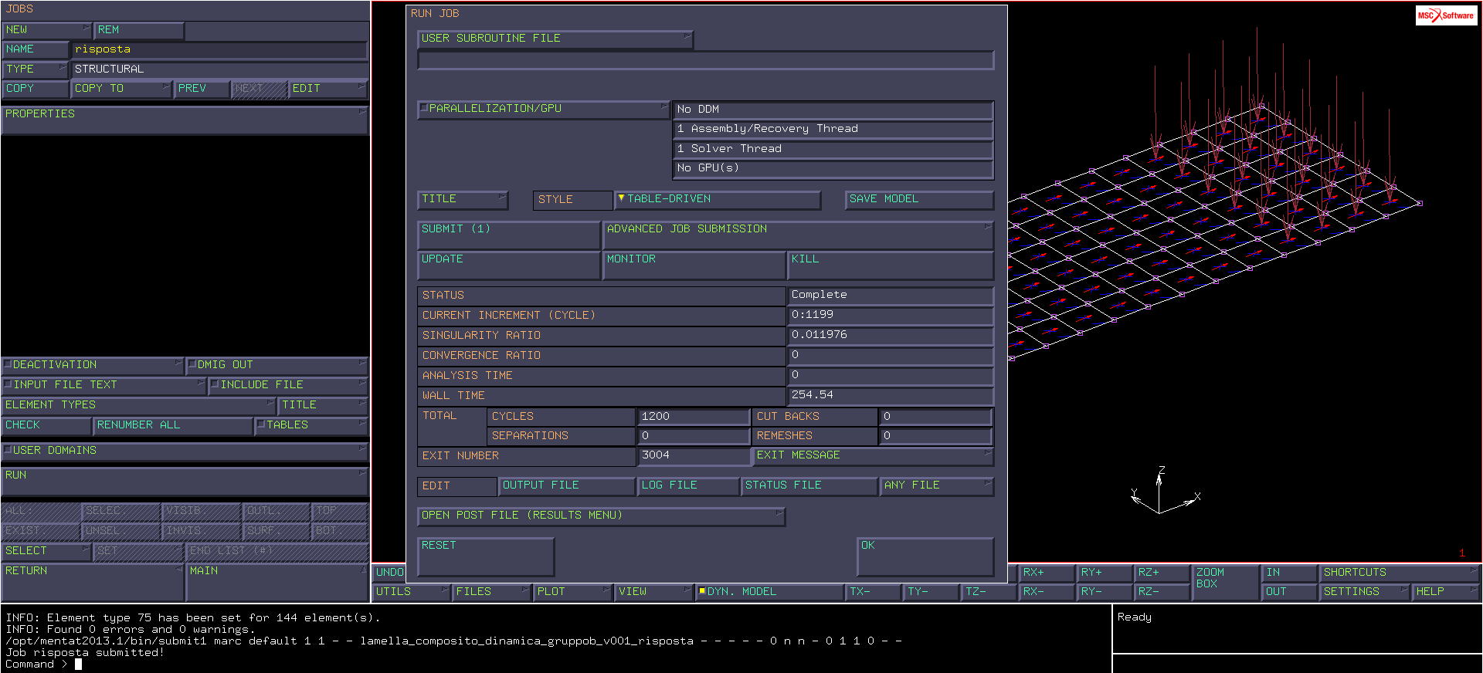Open the FILES menu
This screenshot has width=1483, height=673.
coord(491,592)
